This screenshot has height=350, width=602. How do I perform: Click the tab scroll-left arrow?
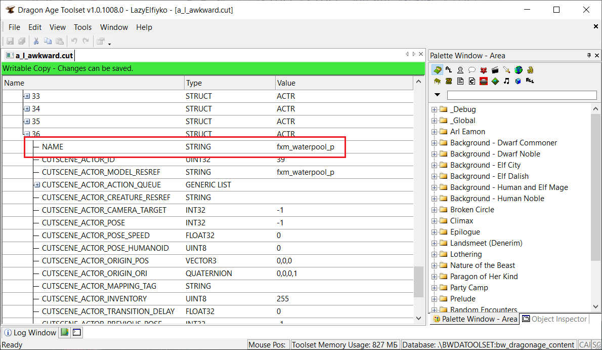pos(407,54)
